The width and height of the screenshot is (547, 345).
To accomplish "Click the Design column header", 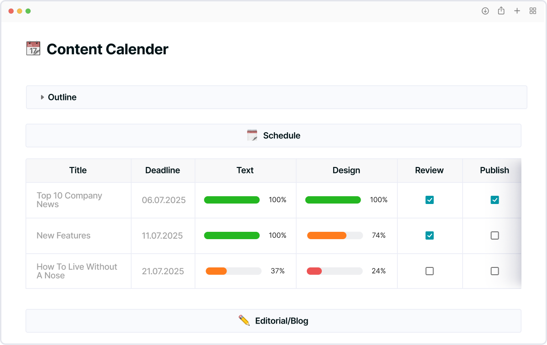I will click(x=346, y=170).
